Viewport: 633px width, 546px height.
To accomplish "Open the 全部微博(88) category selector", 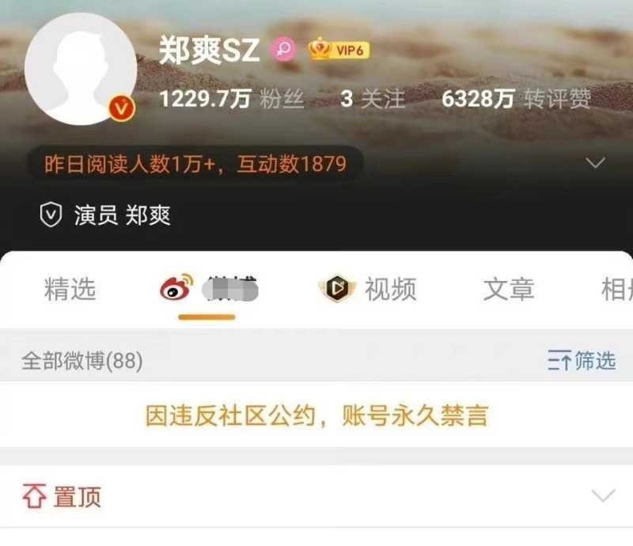I will (x=82, y=361).
